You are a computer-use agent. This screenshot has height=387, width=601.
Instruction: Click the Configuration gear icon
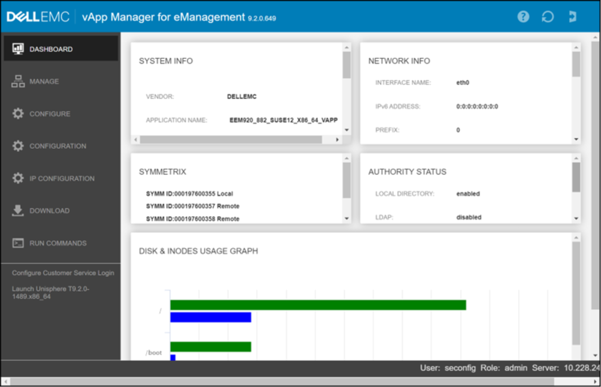[x=18, y=146]
